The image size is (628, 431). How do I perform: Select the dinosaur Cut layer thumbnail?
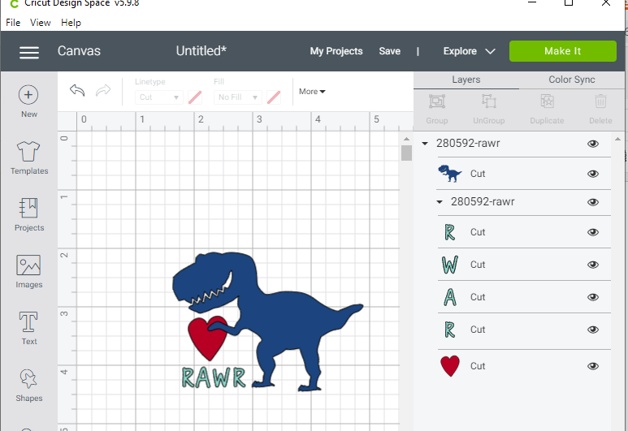(450, 174)
